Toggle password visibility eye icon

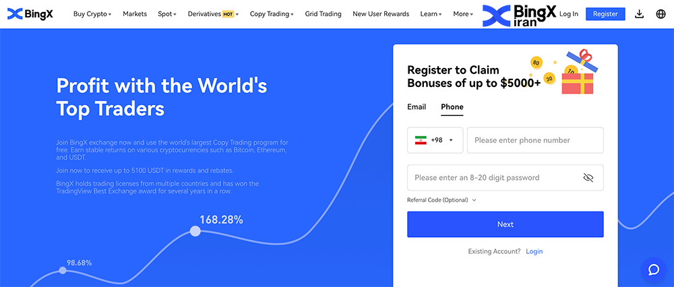tap(588, 178)
